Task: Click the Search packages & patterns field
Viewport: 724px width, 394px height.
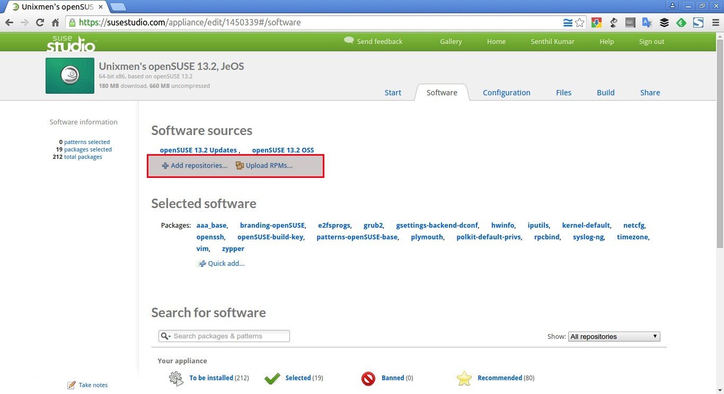Action: (x=224, y=336)
